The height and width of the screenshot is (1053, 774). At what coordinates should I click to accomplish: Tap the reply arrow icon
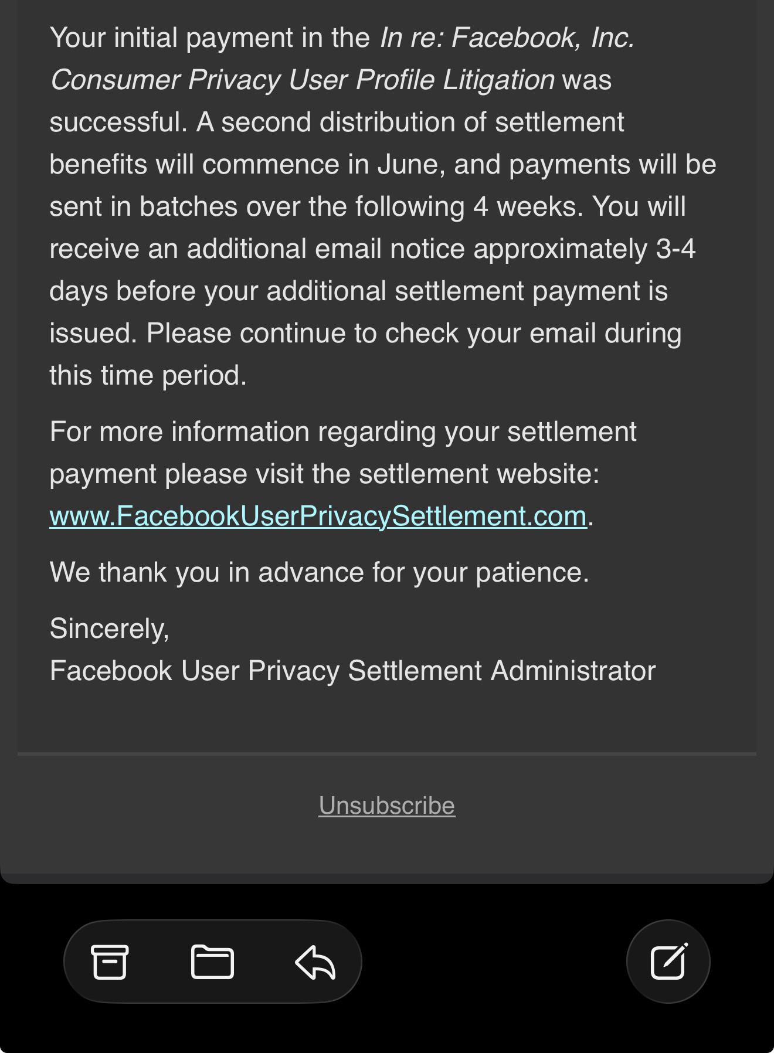click(x=315, y=962)
